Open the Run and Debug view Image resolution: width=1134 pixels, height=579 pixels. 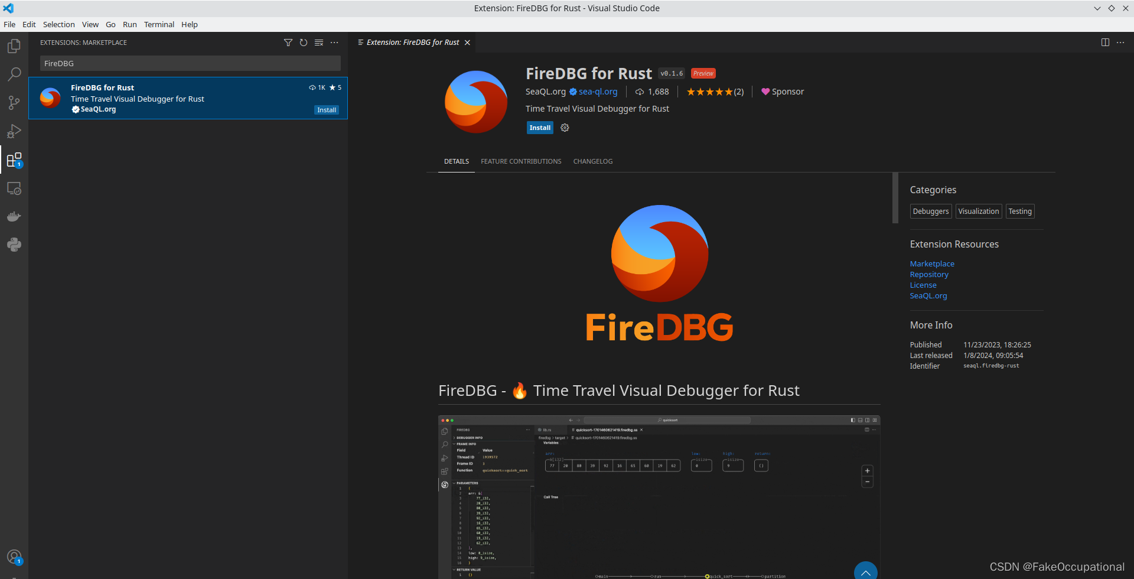tap(14, 131)
